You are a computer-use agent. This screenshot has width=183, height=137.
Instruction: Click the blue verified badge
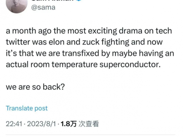pyautogui.click(x=78, y=1)
